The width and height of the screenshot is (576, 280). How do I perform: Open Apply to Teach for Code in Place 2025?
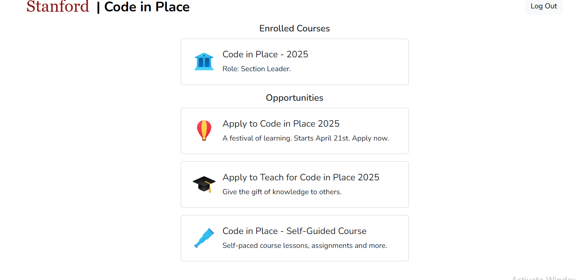click(294, 184)
